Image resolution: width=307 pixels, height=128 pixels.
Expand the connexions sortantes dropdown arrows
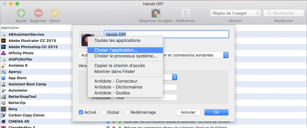pyautogui.click(x=226, y=55)
